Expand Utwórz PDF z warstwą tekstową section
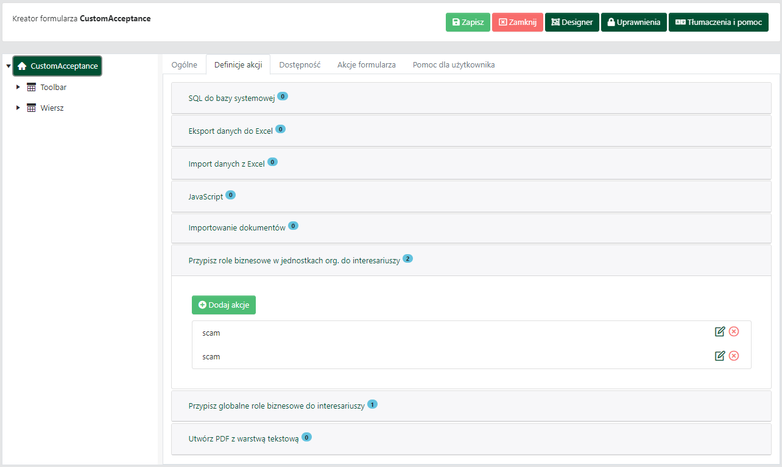 tap(244, 438)
